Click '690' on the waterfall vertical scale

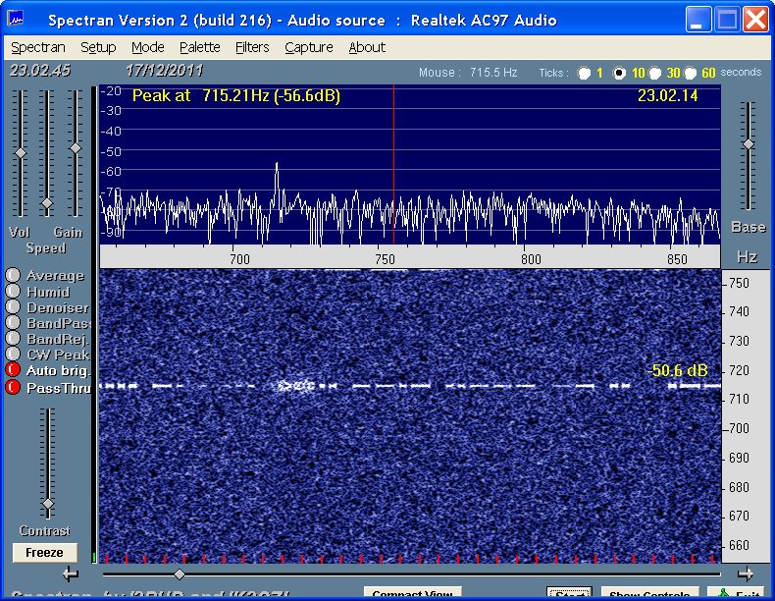[x=739, y=458]
